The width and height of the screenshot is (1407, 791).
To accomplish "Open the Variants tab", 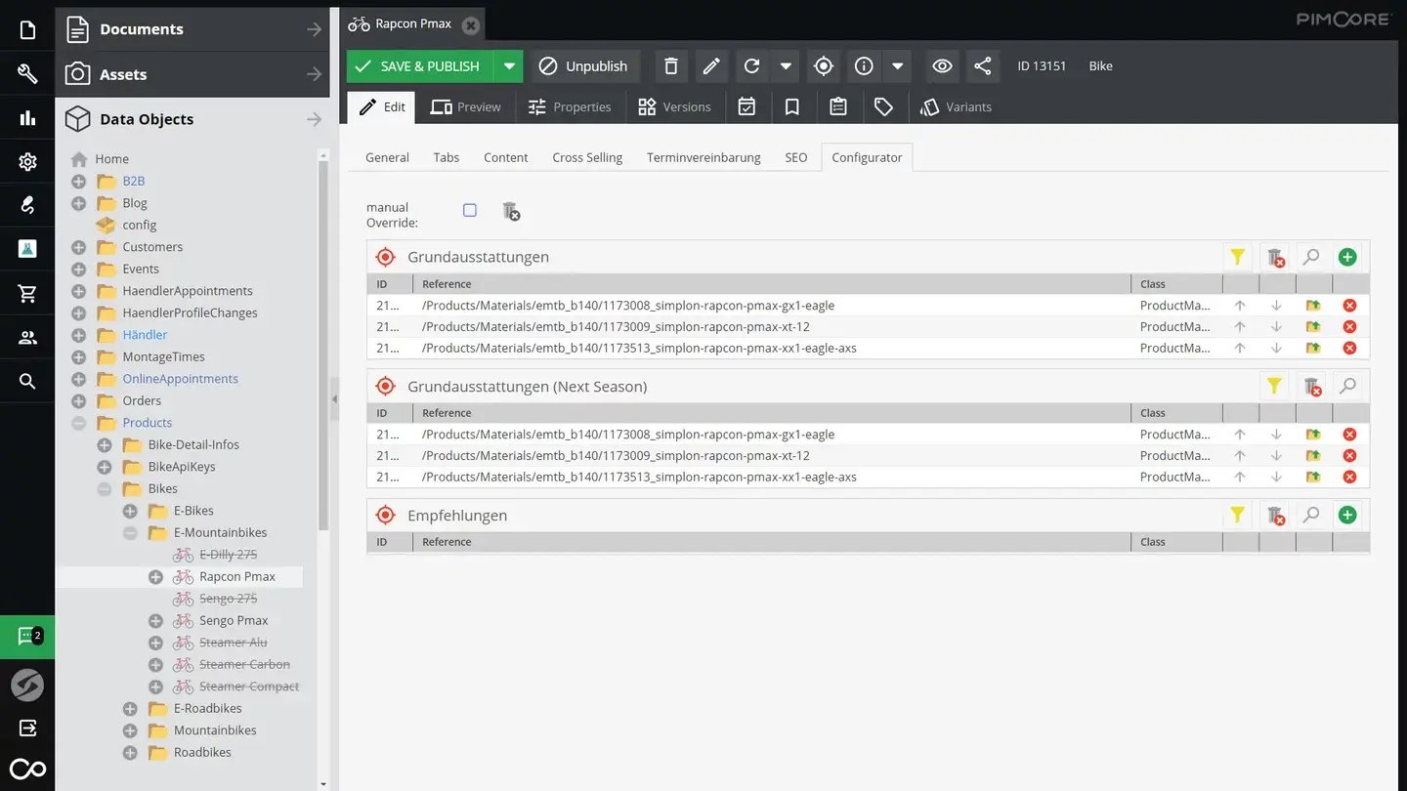I will (957, 107).
